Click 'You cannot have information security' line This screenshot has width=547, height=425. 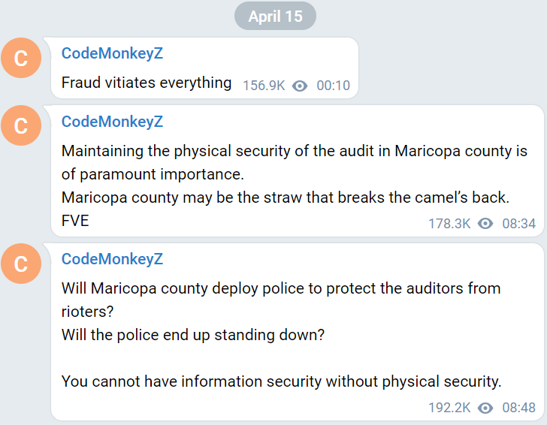281,381
